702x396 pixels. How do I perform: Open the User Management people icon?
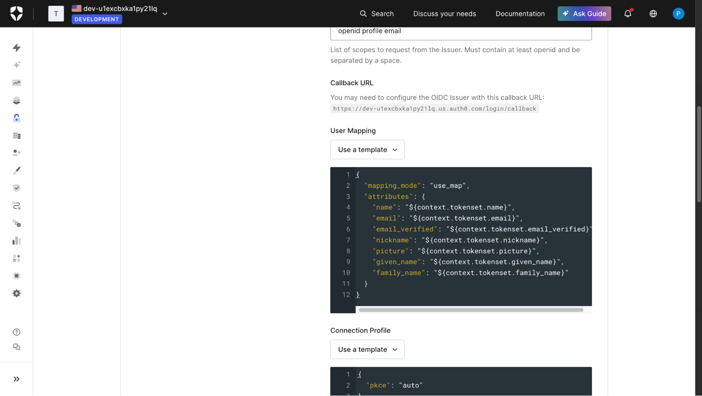17,153
